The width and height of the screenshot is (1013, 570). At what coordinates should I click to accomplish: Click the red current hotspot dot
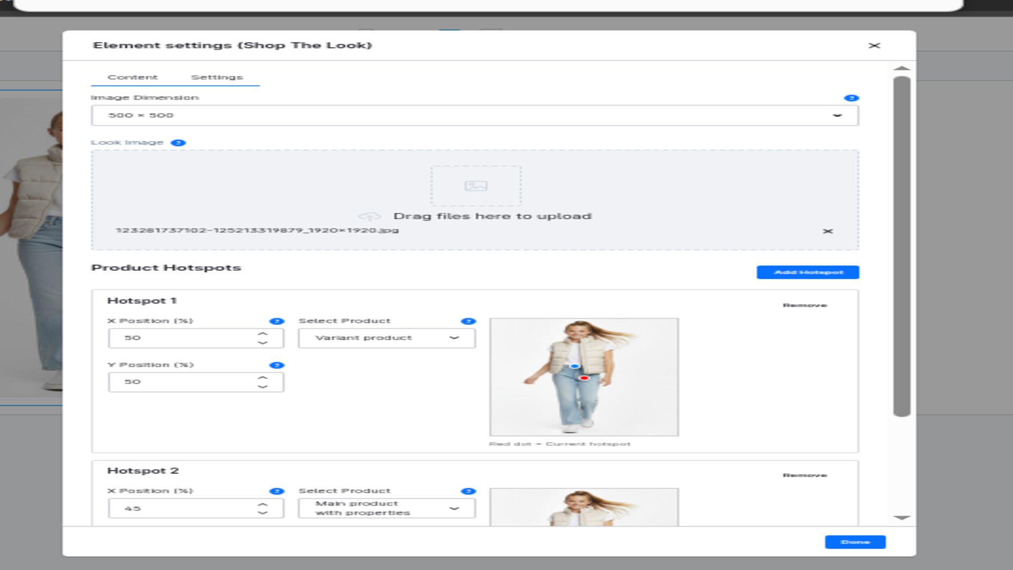pos(584,378)
